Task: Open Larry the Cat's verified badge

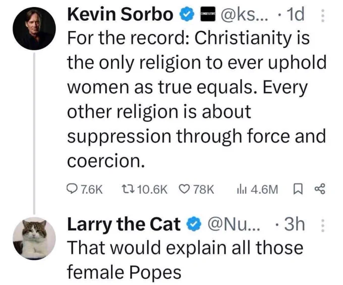Action: 194,224
